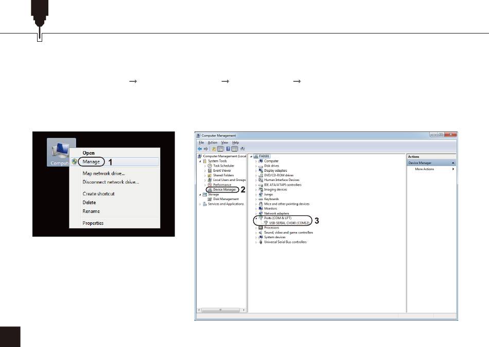The width and height of the screenshot is (489, 347).
Task: Click the Performance icon
Action: [x=210, y=185]
